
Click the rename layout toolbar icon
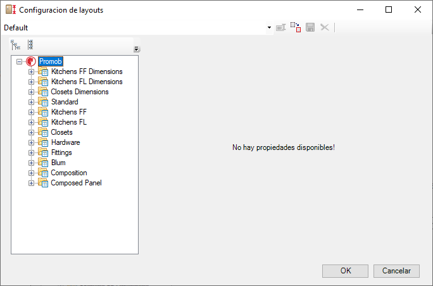coord(280,28)
